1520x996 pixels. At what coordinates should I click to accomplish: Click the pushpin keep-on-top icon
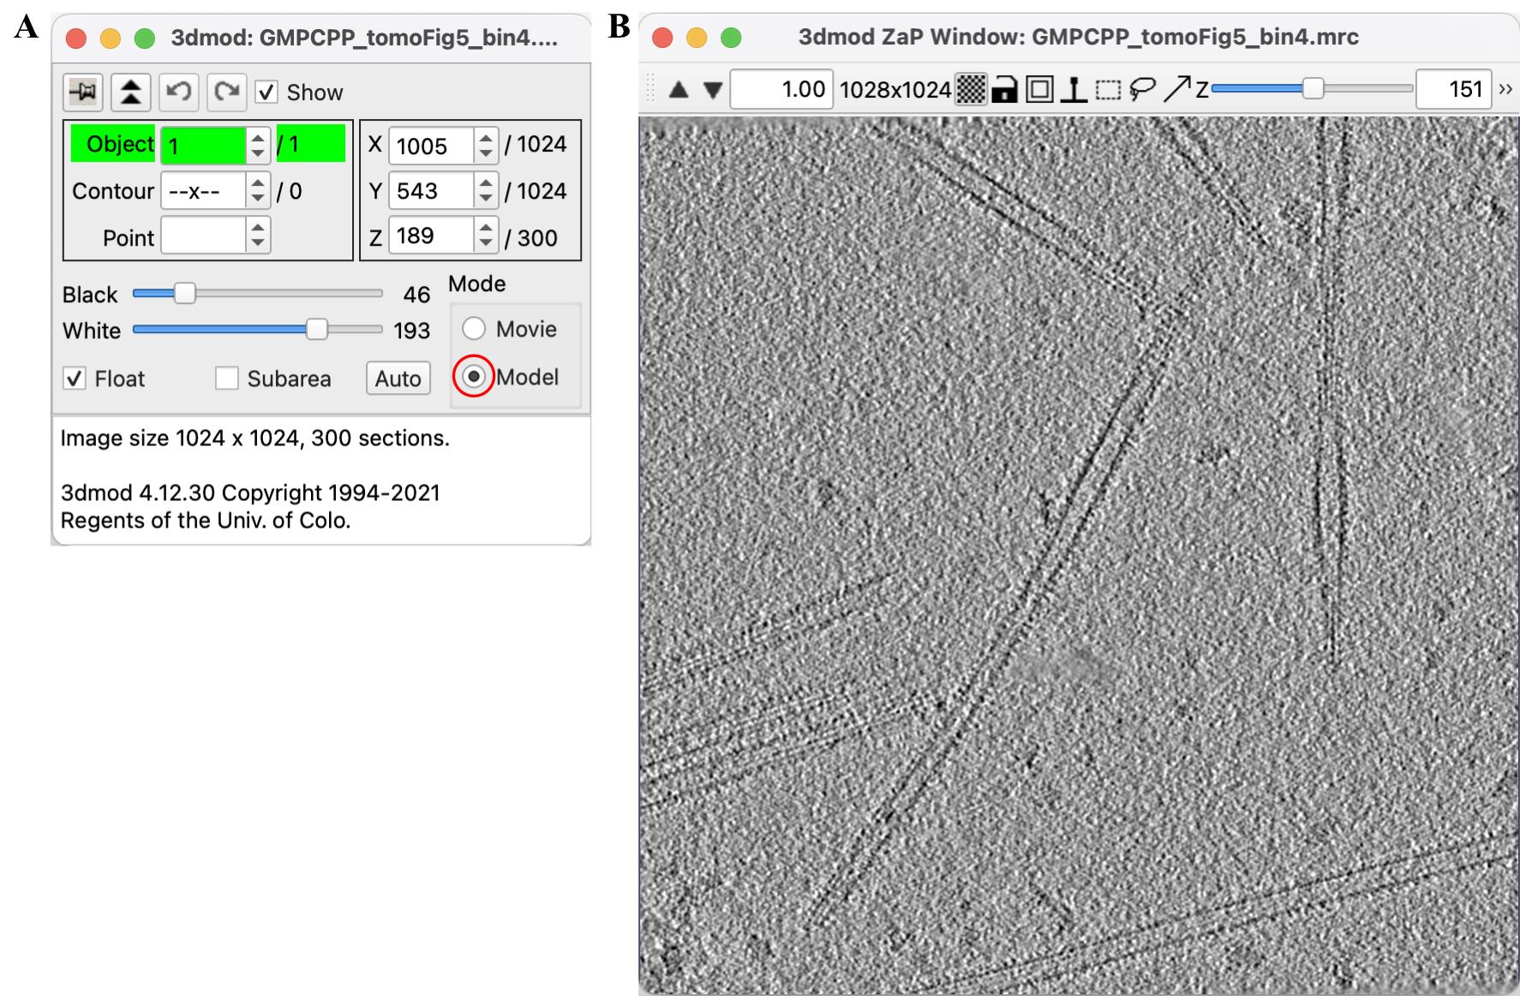point(83,92)
